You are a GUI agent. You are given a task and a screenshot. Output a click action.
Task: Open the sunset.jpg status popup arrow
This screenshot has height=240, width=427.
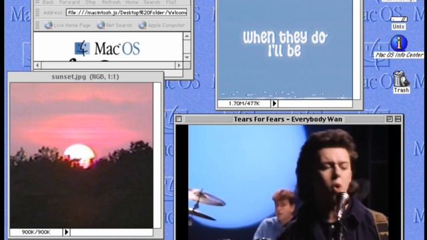point(67,232)
